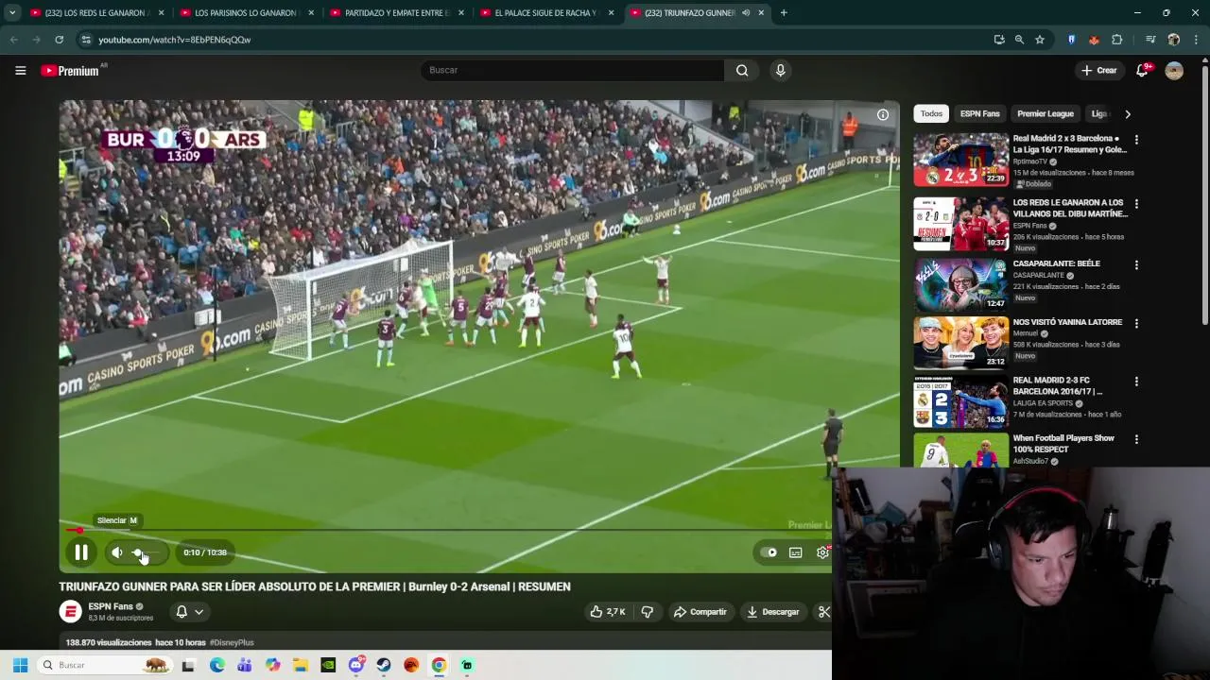Open more options for Real Madrid 2 x 3 Barcelona

[1136, 140]
